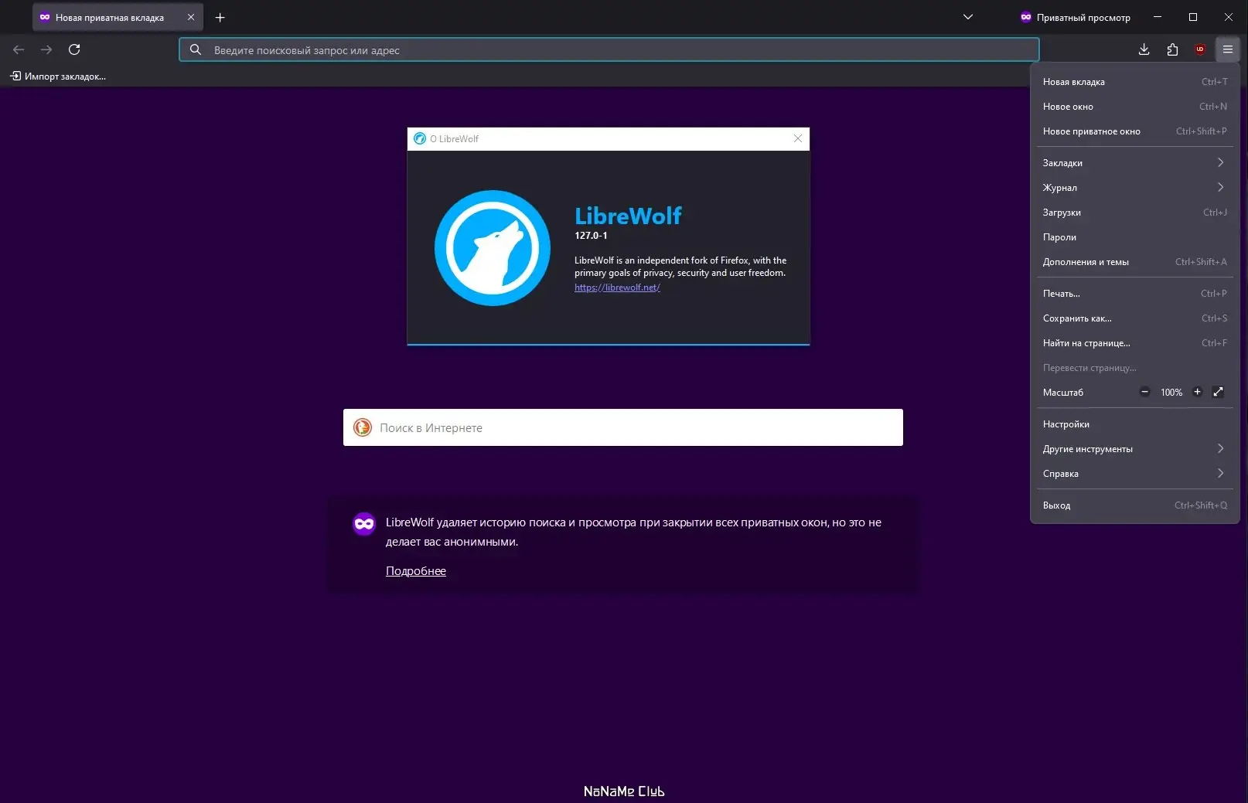The image size is (1248, 803).
Task: Expand the Журнал submenu
Action: coord(1135,188)
